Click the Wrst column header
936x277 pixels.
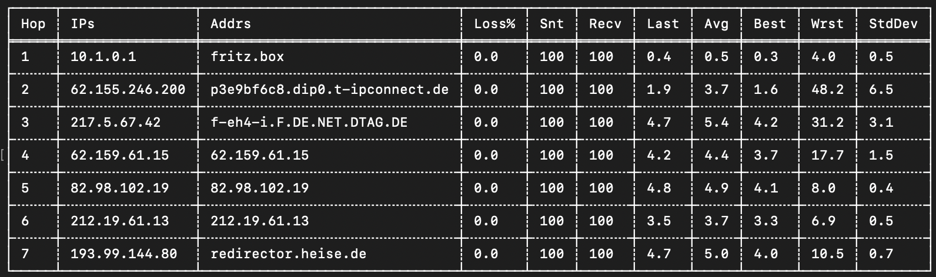(827, 24)
